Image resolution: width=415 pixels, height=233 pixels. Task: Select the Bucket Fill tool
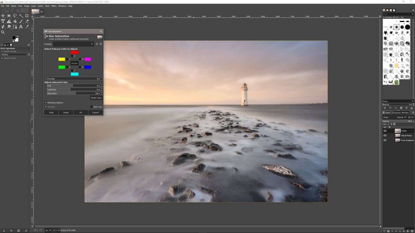coord(15,21)
